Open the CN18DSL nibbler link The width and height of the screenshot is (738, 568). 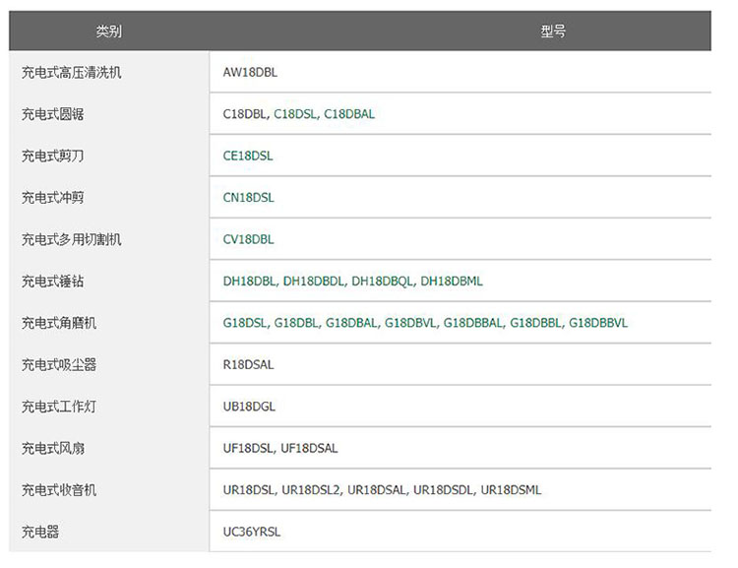click(x=248, y=198)
